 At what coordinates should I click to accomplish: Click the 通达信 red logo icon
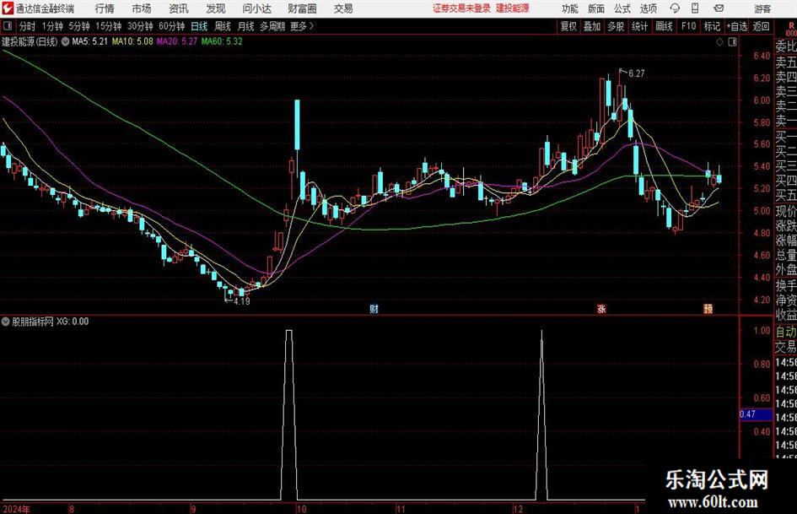[x=8, y=8]
